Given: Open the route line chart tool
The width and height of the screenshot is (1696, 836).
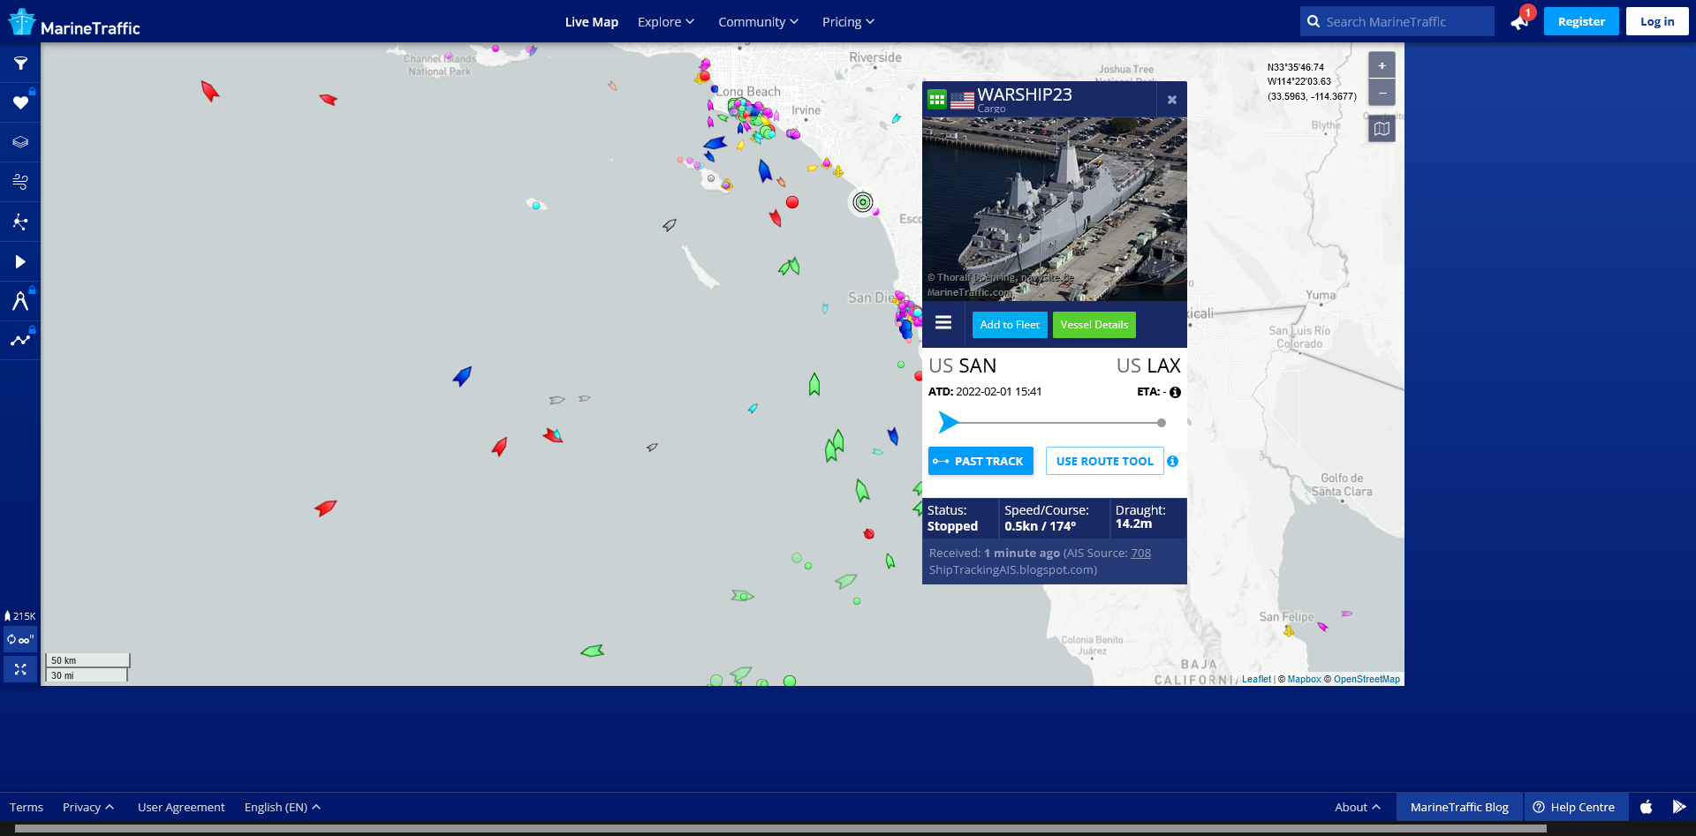Looking at the screenshot, I should point(20,340).
